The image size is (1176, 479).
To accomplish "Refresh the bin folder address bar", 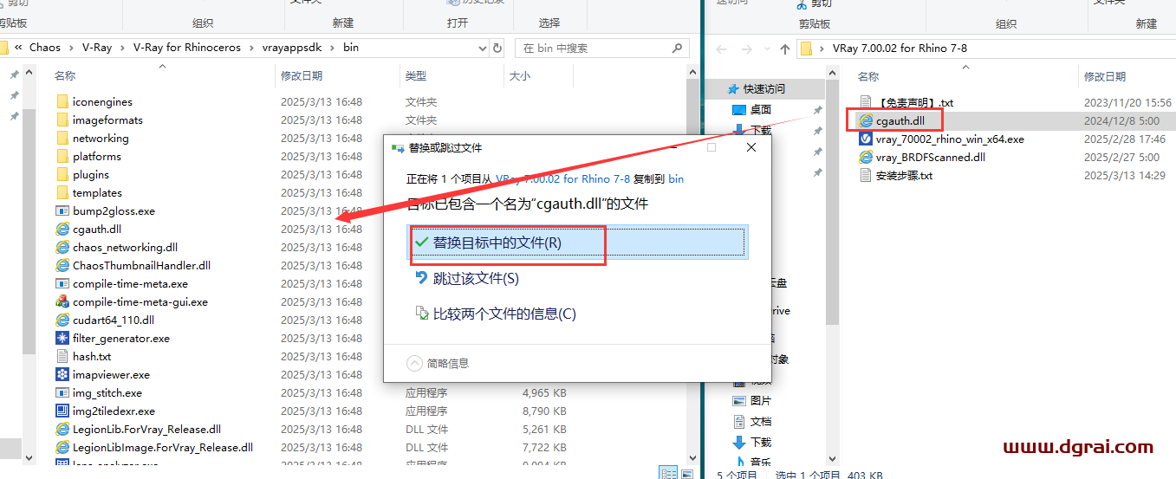I will (498, 48).
